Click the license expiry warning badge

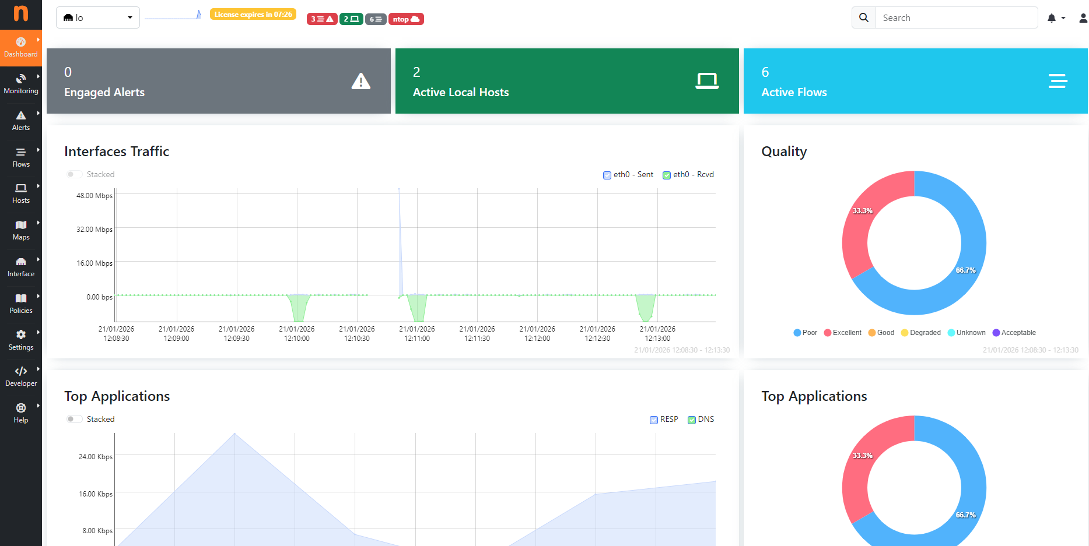click(x=253, y=15)
